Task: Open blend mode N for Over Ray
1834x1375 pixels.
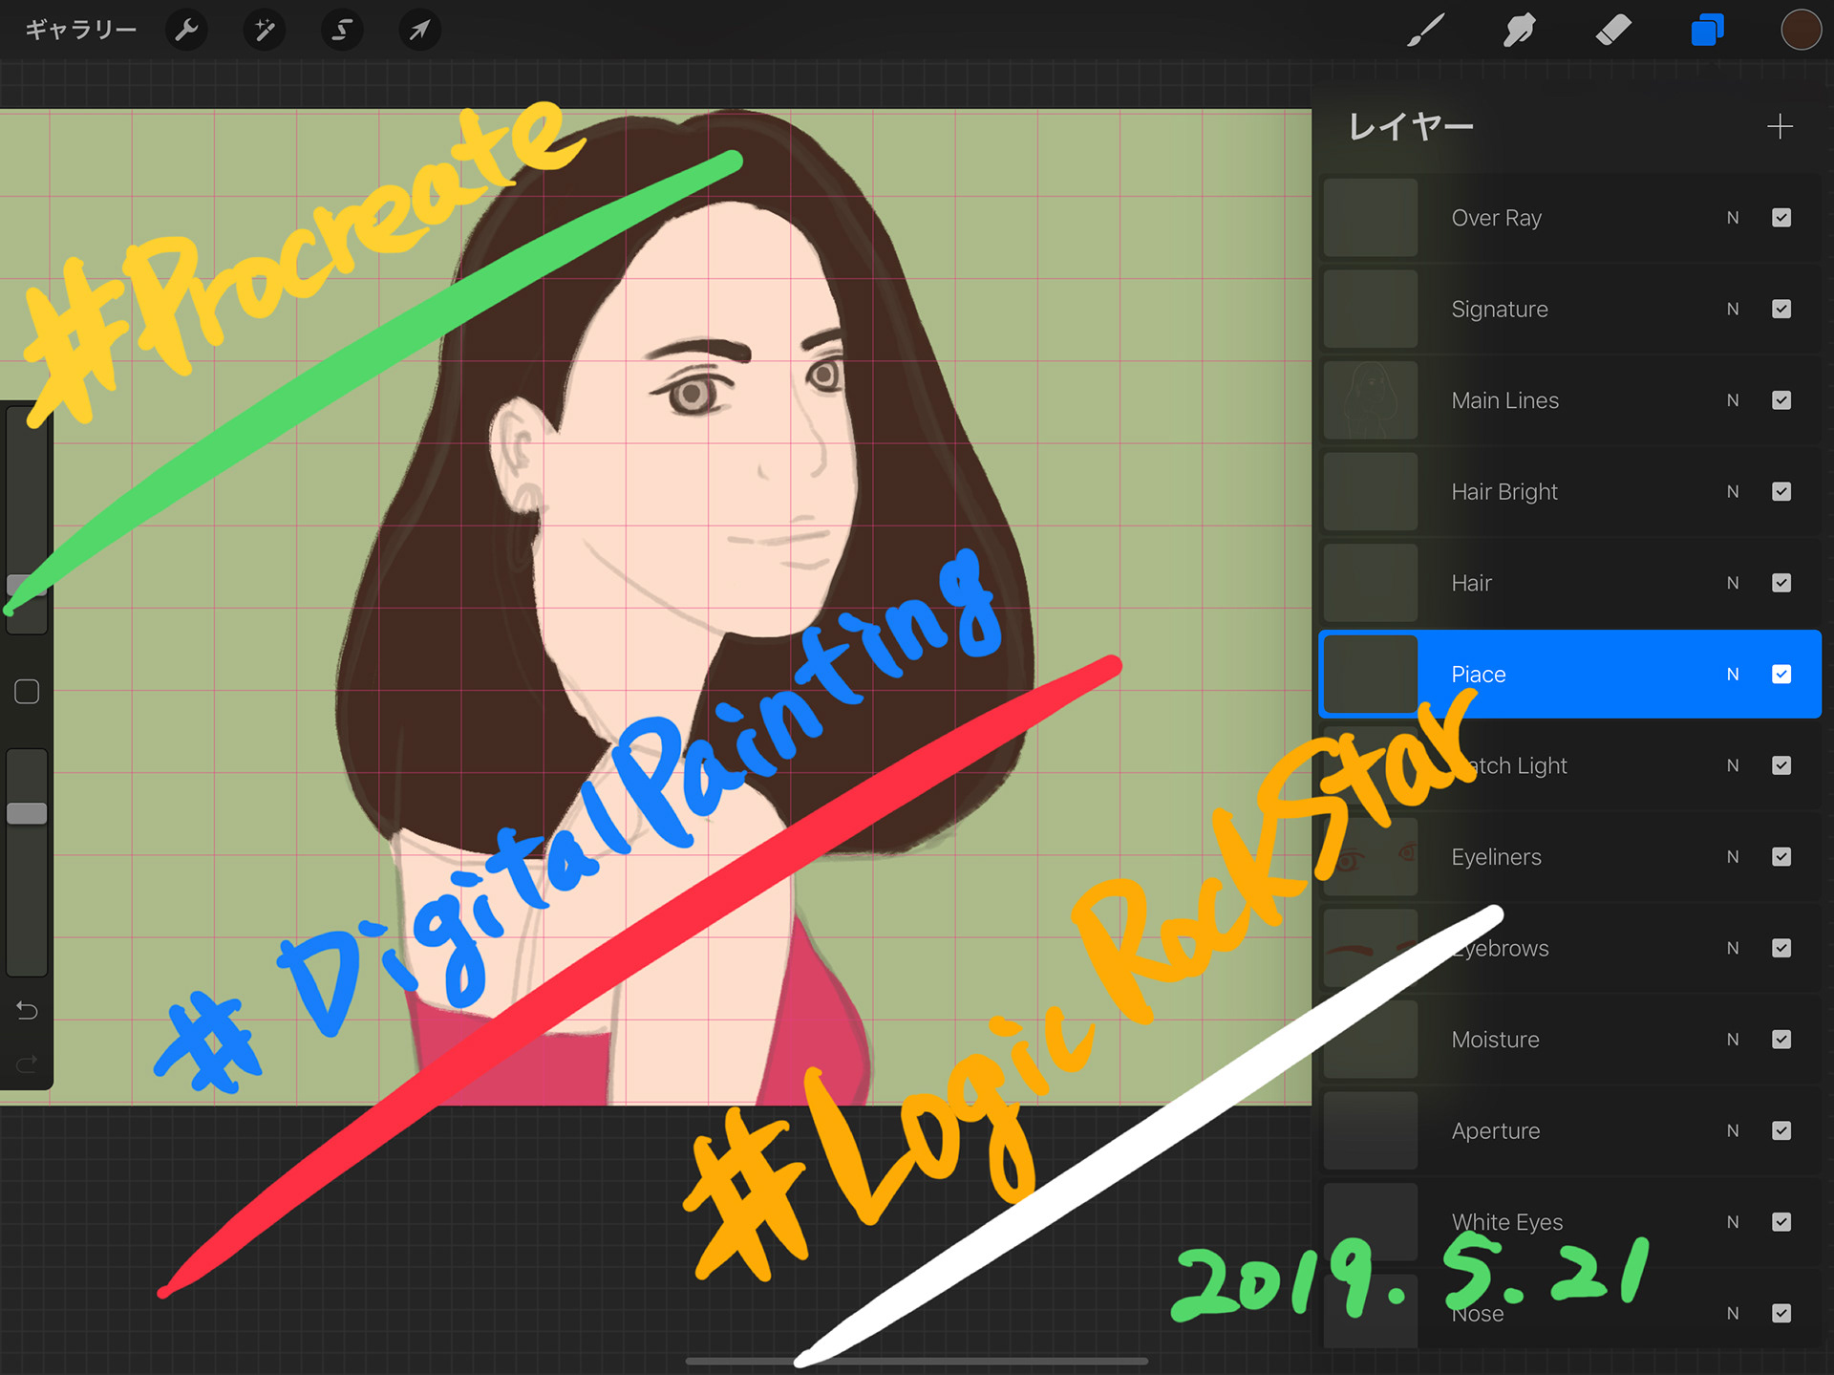Action: (1733, 218)
